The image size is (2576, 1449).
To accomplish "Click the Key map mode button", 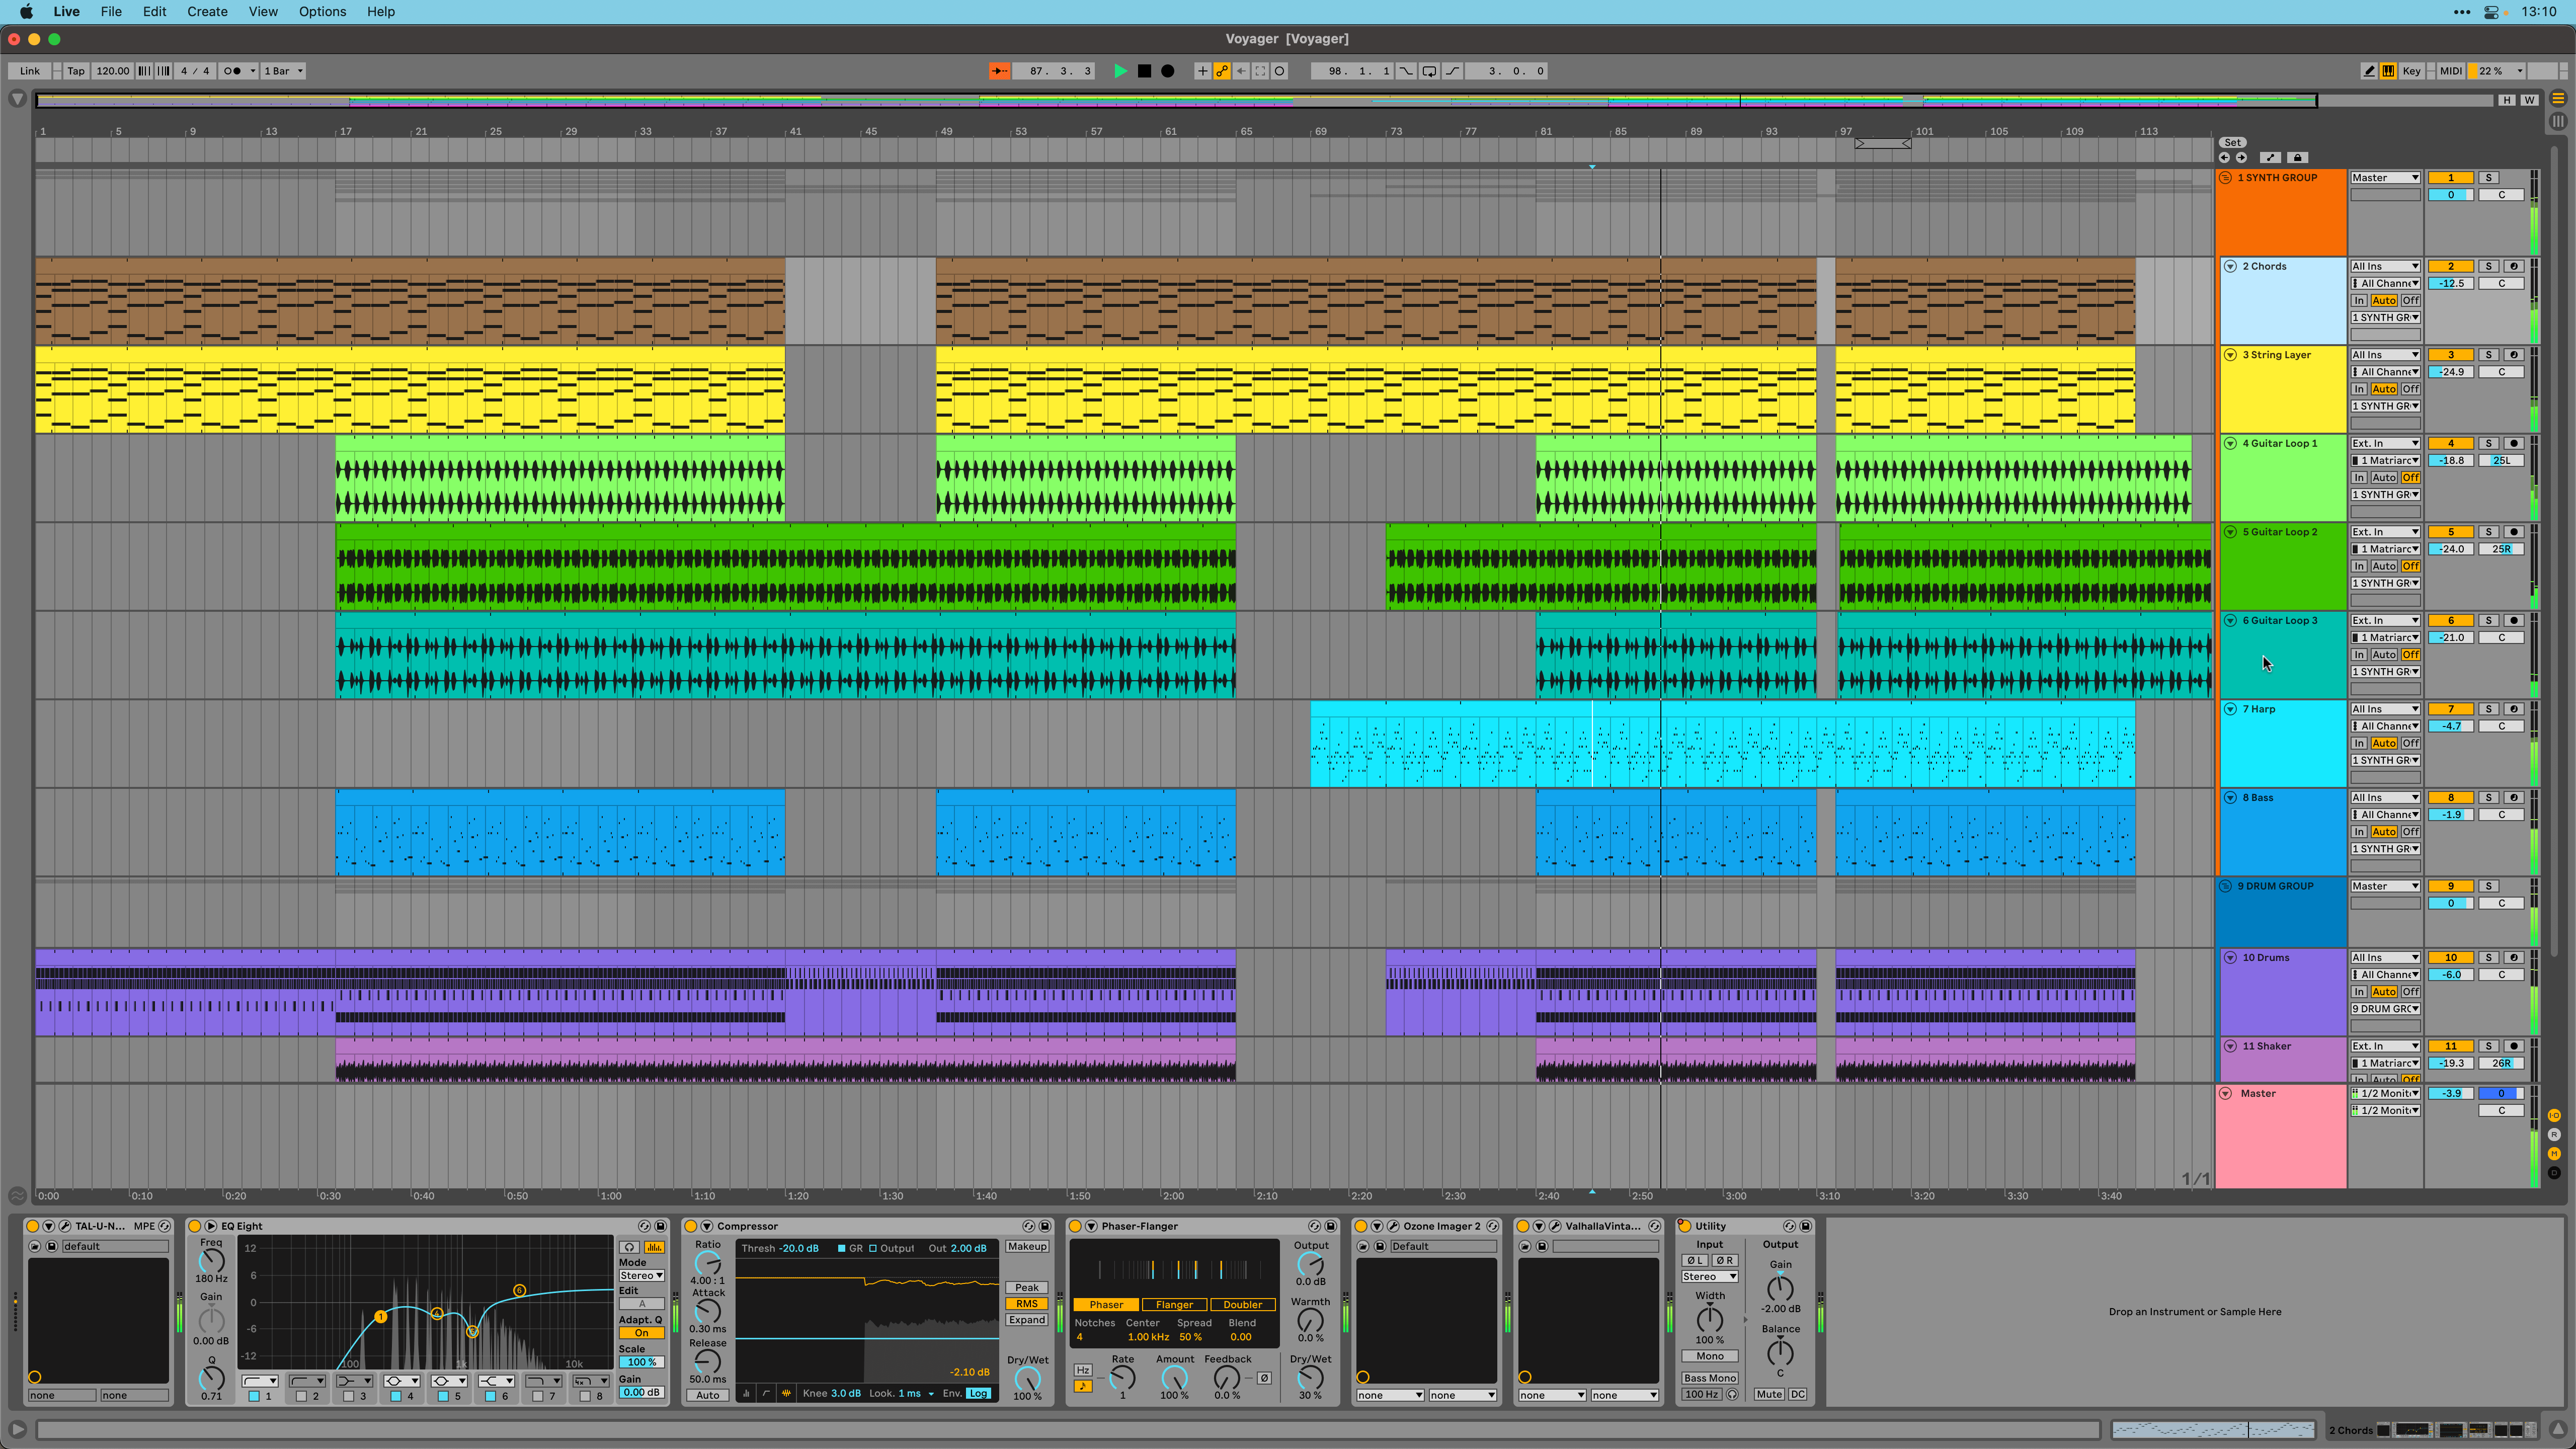I will (2411, 71).
